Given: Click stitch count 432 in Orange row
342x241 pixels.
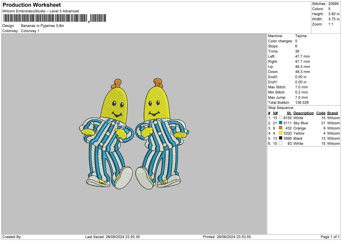Looking at the screenshot, I should point(289,128).
